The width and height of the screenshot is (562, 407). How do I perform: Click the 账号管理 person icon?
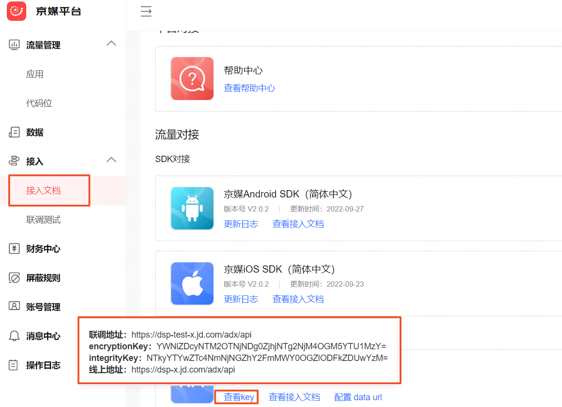coord(14,307)
